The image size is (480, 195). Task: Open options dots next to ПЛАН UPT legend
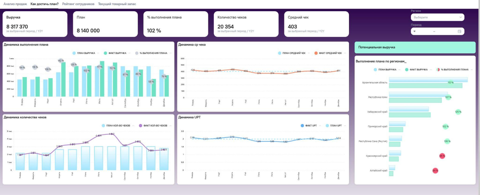click(345, 126)
